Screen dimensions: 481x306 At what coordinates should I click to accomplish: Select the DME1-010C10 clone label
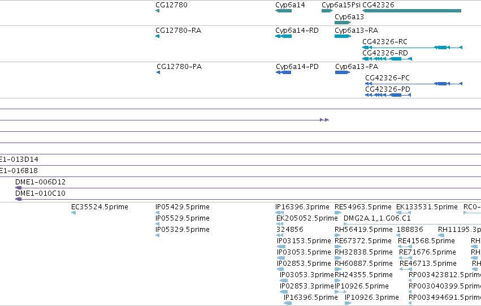41,193
